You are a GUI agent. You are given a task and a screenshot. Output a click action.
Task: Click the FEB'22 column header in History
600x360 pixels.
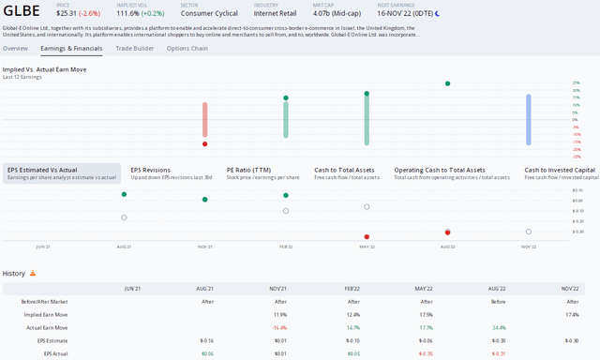point(352,289)
